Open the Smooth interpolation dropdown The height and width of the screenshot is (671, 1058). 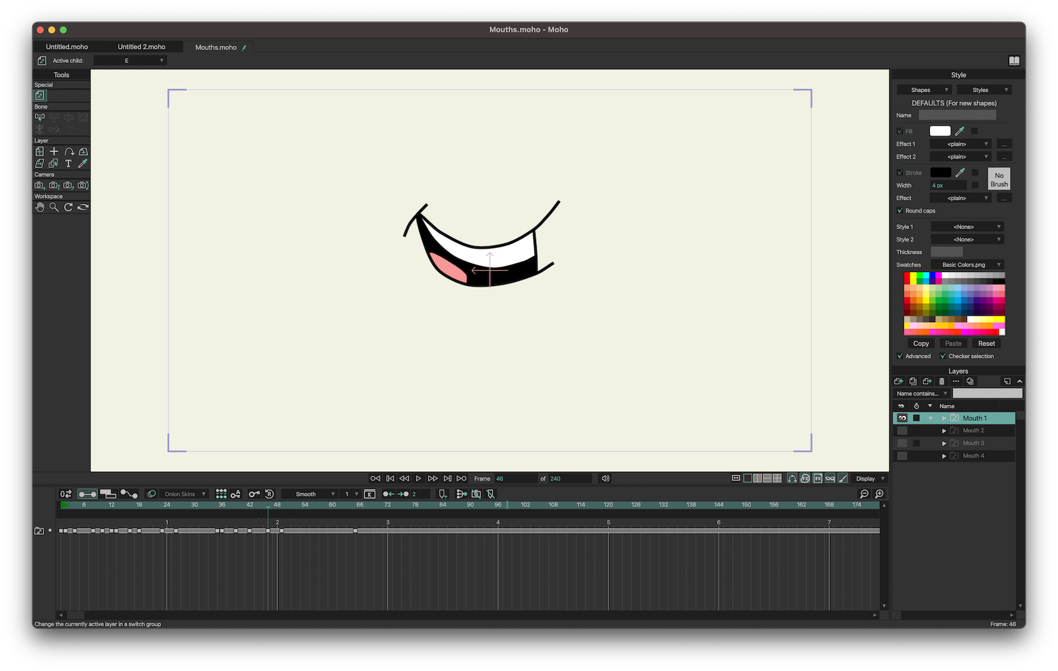coord(309,494)
